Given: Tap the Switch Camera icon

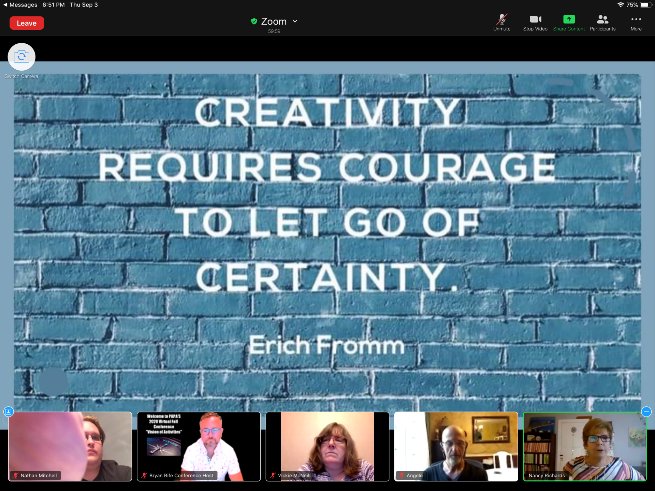Looking at the screenshot, I should 21,57.
